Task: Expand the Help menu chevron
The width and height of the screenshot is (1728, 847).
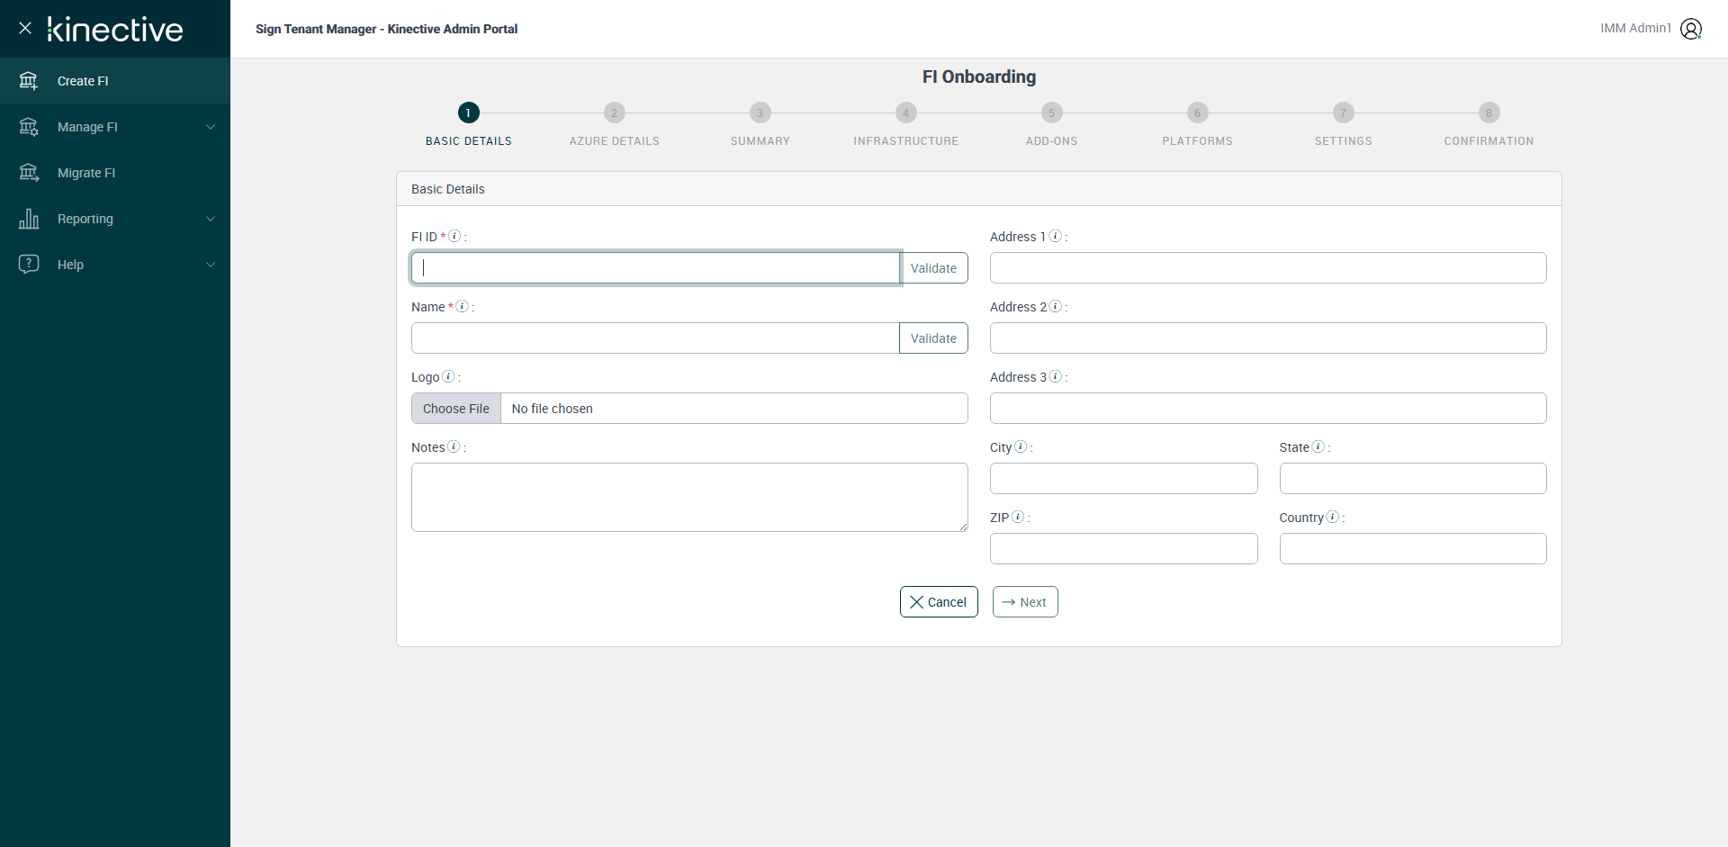Action: tap(211, 265)
